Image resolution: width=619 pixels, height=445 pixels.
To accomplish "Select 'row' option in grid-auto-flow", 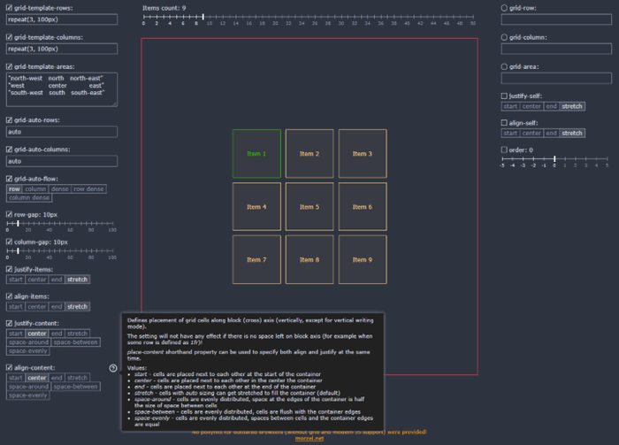I will point(15,189).
